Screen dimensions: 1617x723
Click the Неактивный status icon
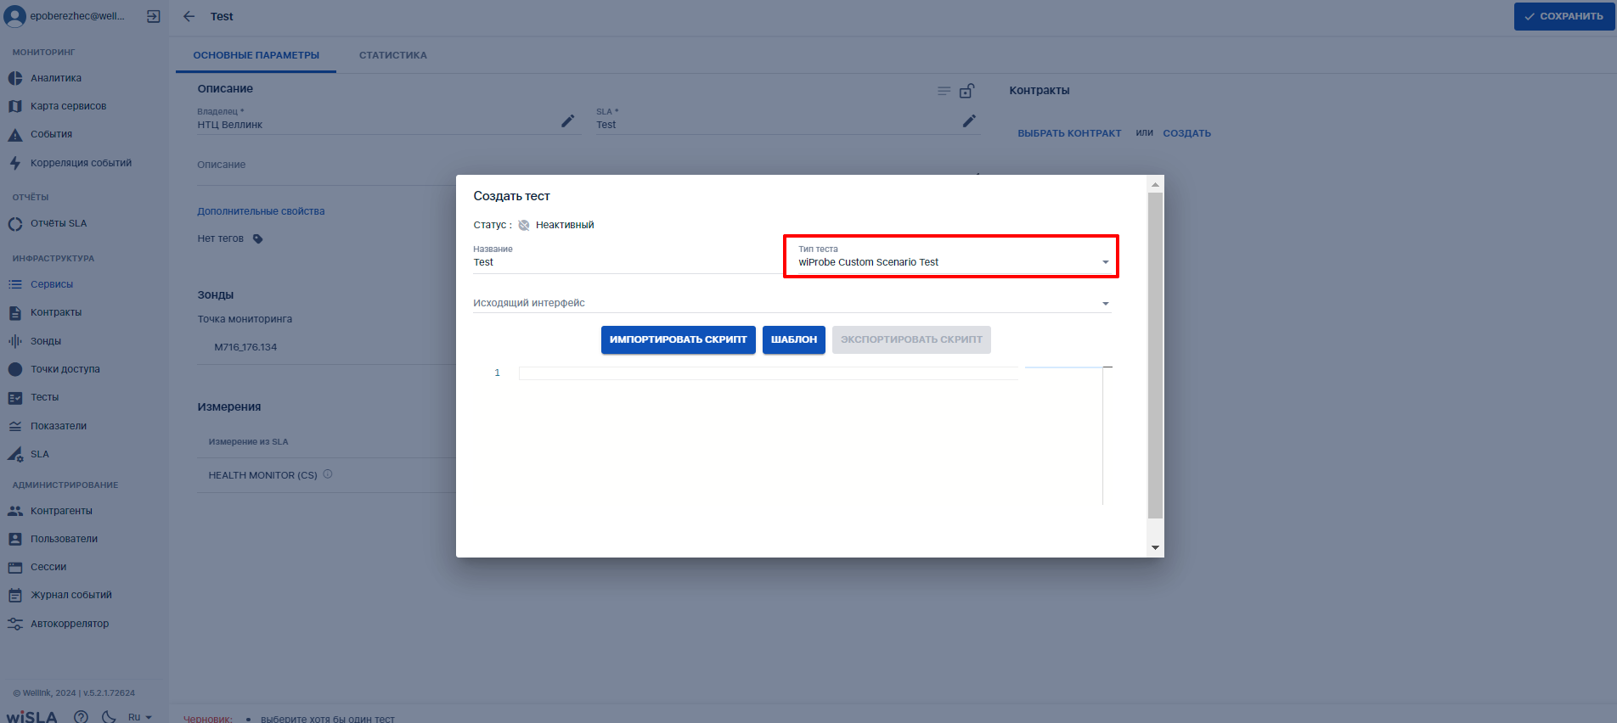tap(524, 225)
